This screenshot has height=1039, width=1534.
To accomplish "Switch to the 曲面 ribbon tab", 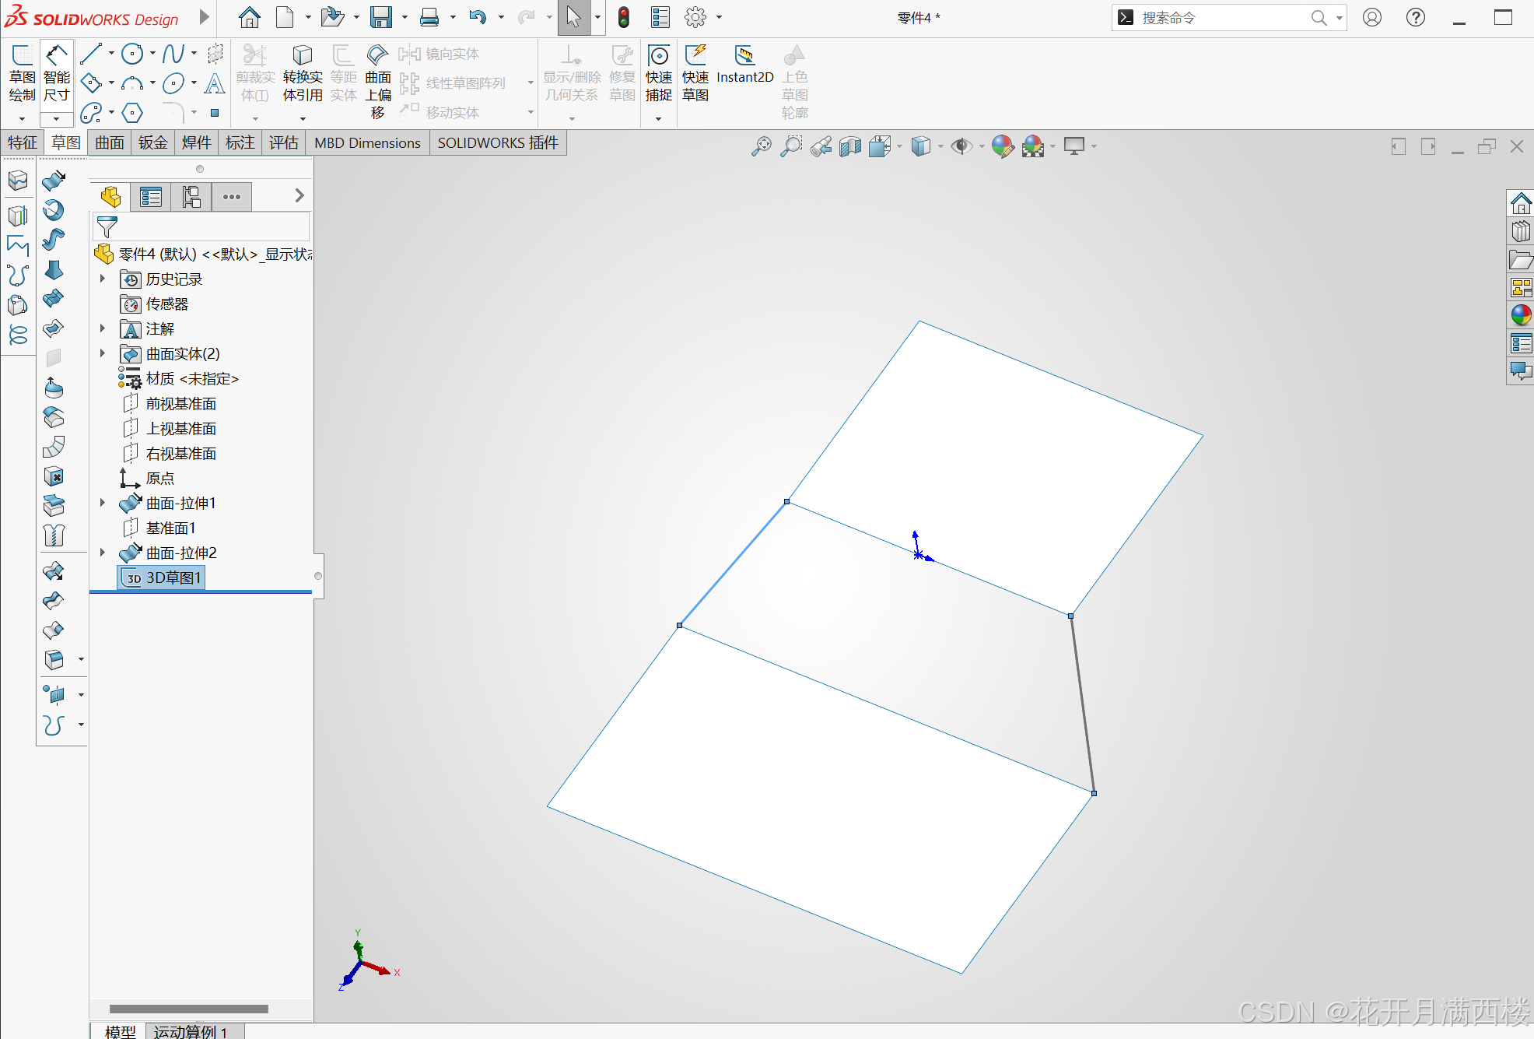I will pos(110,142).
